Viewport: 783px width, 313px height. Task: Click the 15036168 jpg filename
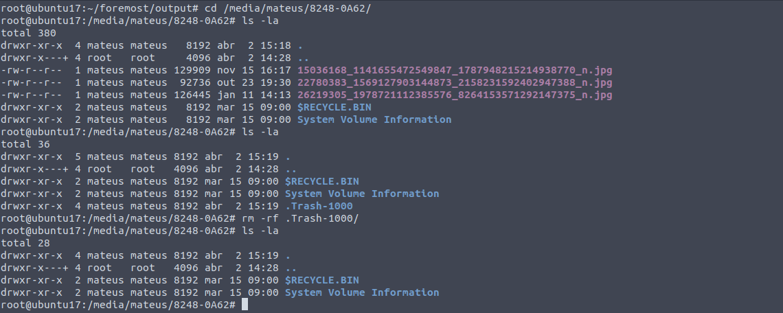455,71
